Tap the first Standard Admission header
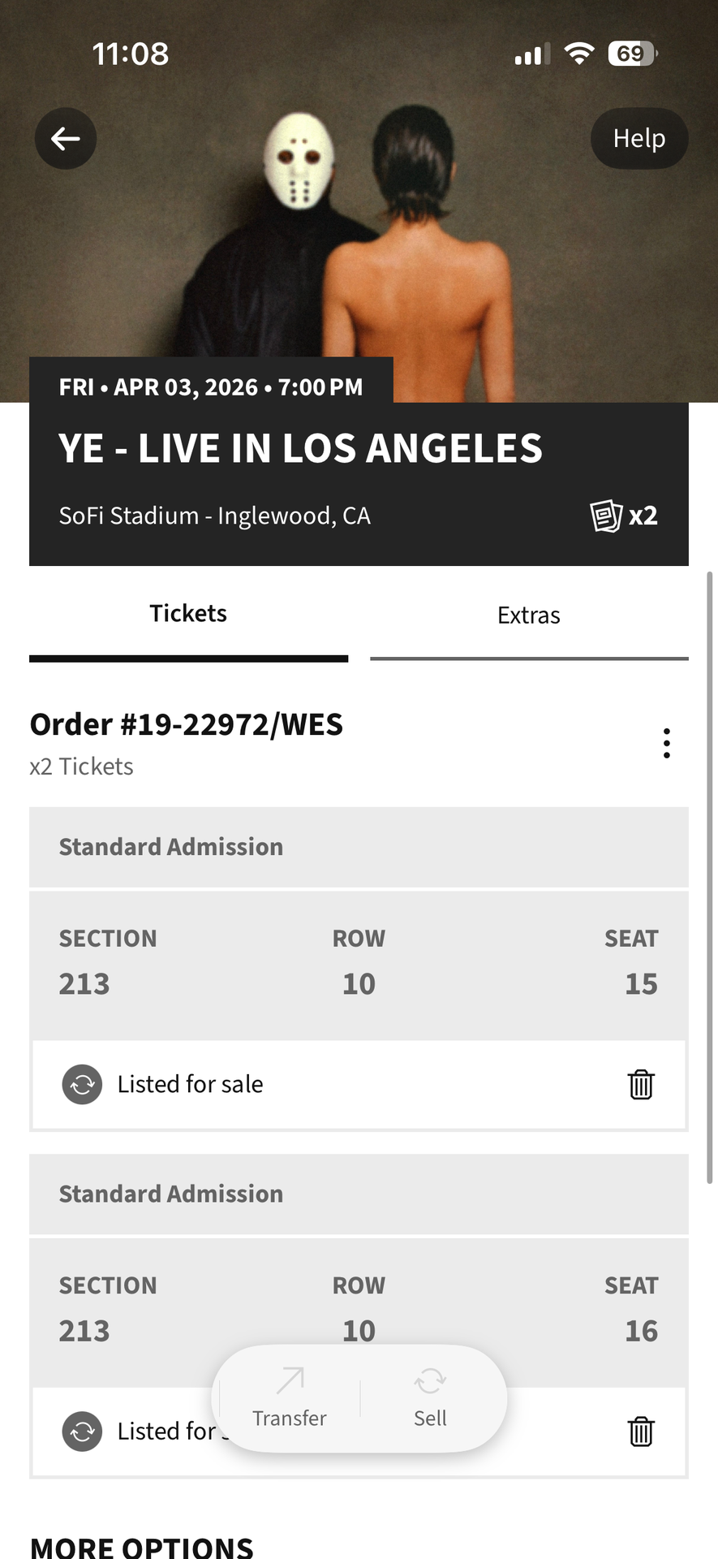 pyautogui.click(x=359, y=847)
